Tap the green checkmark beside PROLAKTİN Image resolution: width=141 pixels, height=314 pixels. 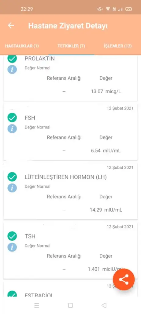point(12,59)
